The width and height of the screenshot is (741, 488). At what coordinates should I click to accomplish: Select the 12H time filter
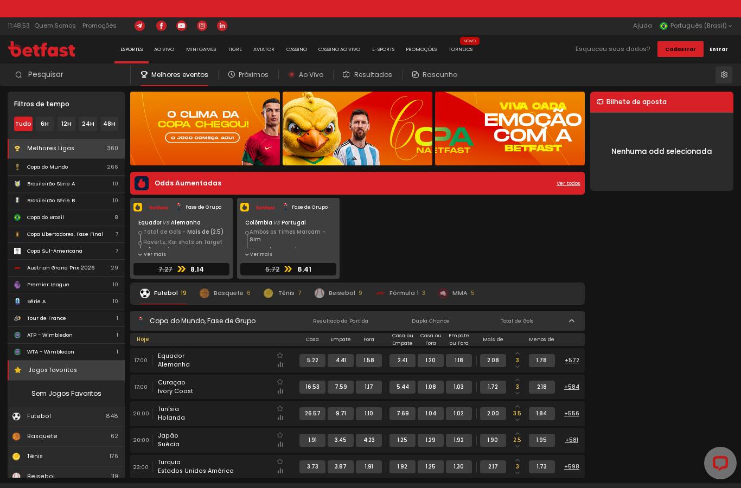tap(66, 124)
